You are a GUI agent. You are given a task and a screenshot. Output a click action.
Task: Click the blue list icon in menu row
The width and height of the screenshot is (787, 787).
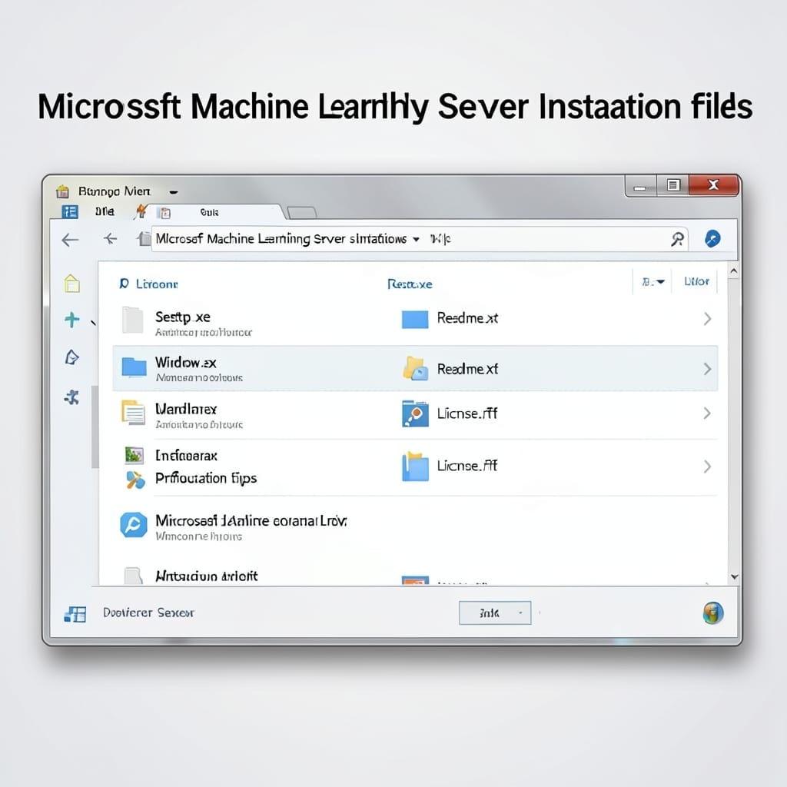click(70, 212)
